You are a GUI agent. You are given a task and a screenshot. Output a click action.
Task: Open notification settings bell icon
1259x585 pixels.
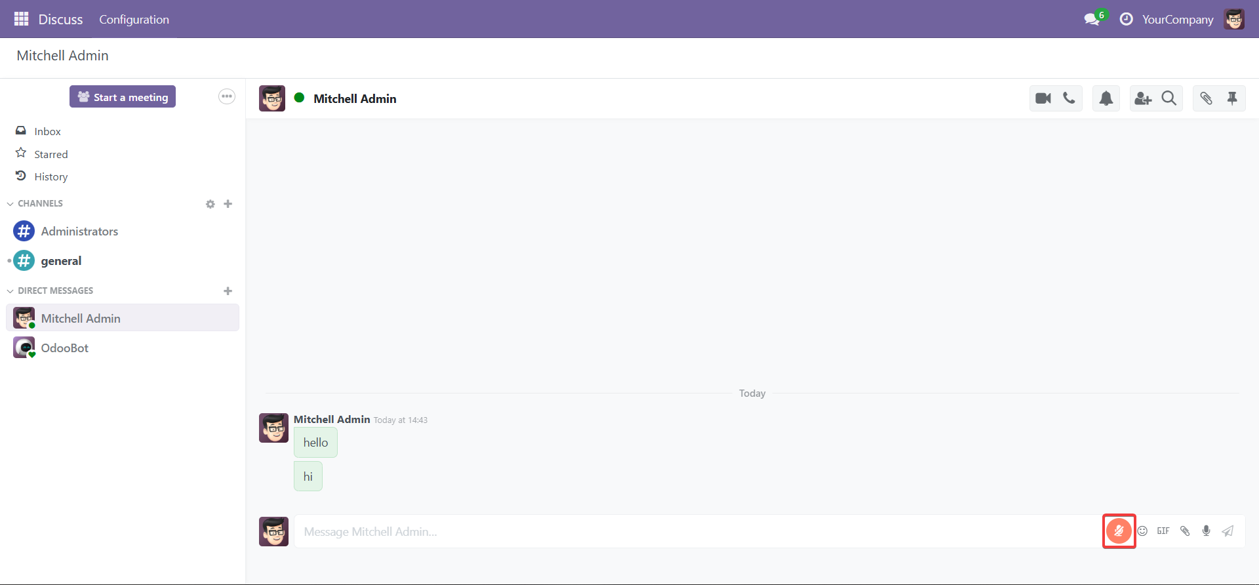point(1106,98)
